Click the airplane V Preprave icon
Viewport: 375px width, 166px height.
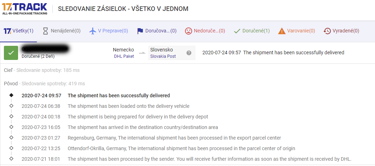point(93,31)
